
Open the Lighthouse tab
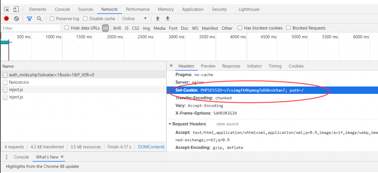pyautogui.click(x=249, y=9)
